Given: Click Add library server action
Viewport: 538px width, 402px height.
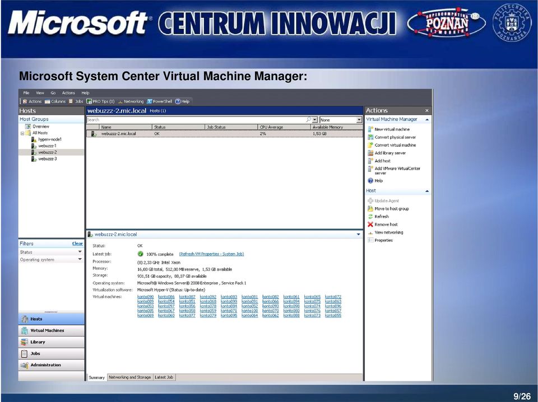Looking at the screenshot, I should tap(387, 153).
